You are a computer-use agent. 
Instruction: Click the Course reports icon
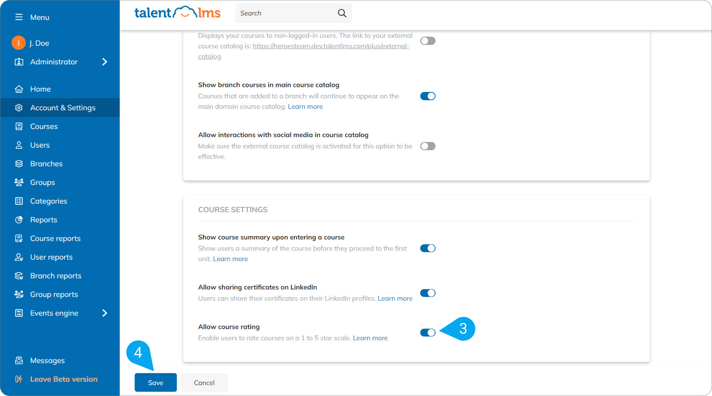point(19,238)
